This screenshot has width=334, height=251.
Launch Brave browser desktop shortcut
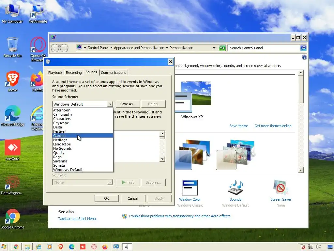pyautogui.click(x=12, y=82)
